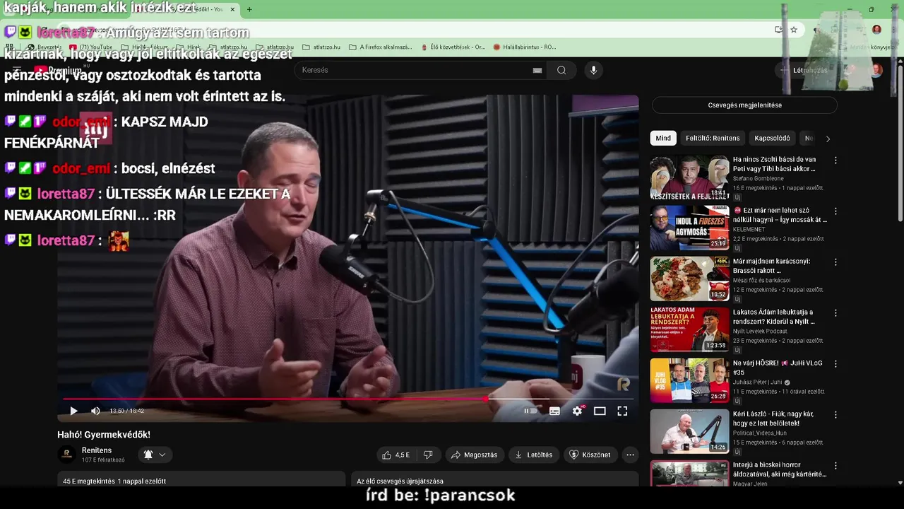Open the Magyar Jelen video thumbnail

(x=689, y=473)
